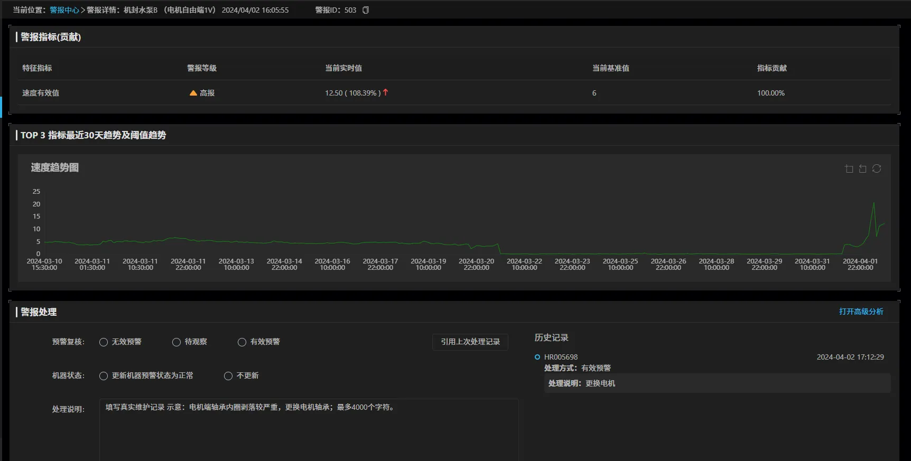Open 打开高级分析 advanced analysis link

861,312
